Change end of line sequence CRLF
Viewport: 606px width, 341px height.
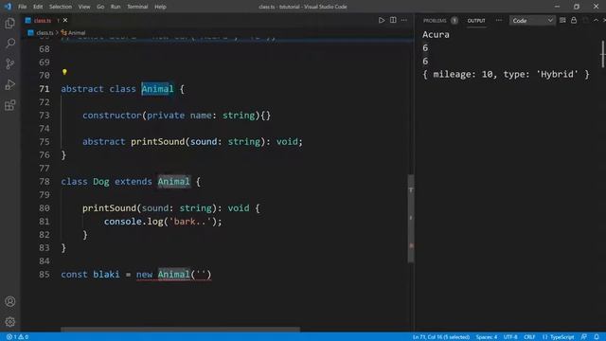[529, 337]
